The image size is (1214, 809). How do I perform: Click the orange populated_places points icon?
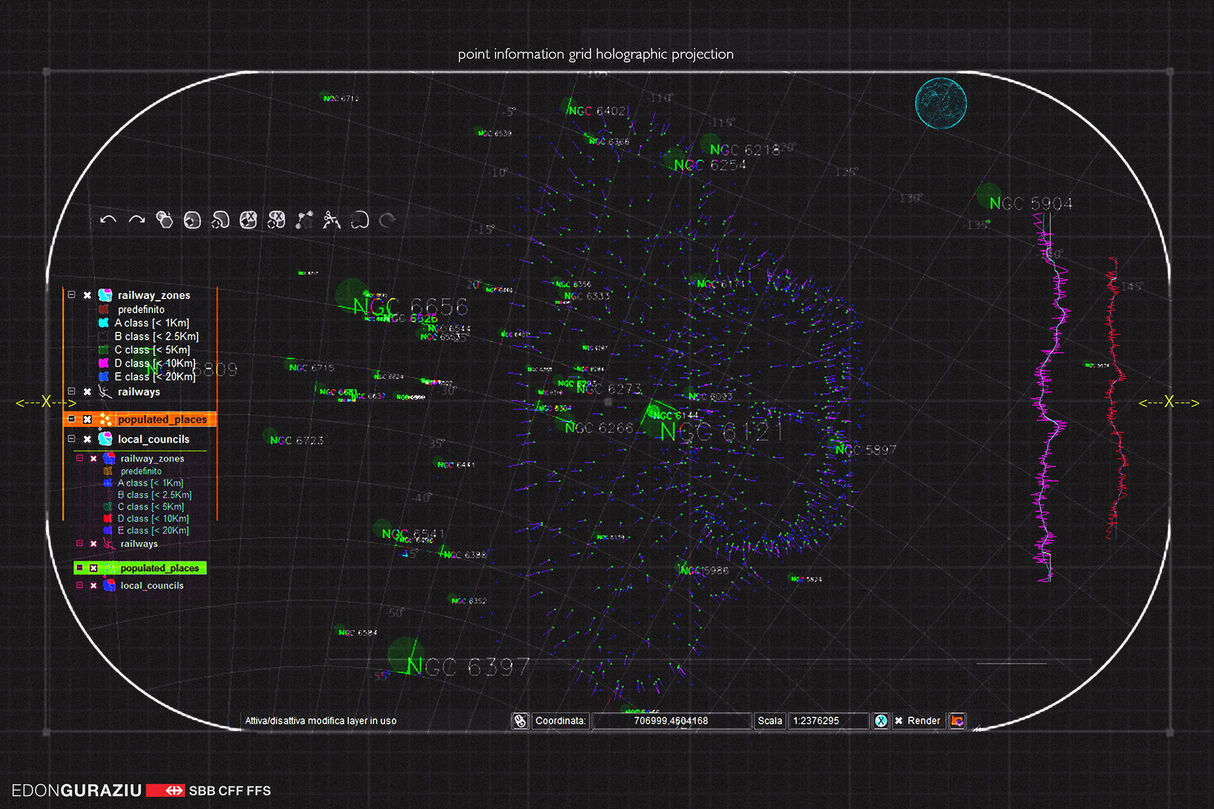(105, 420)
